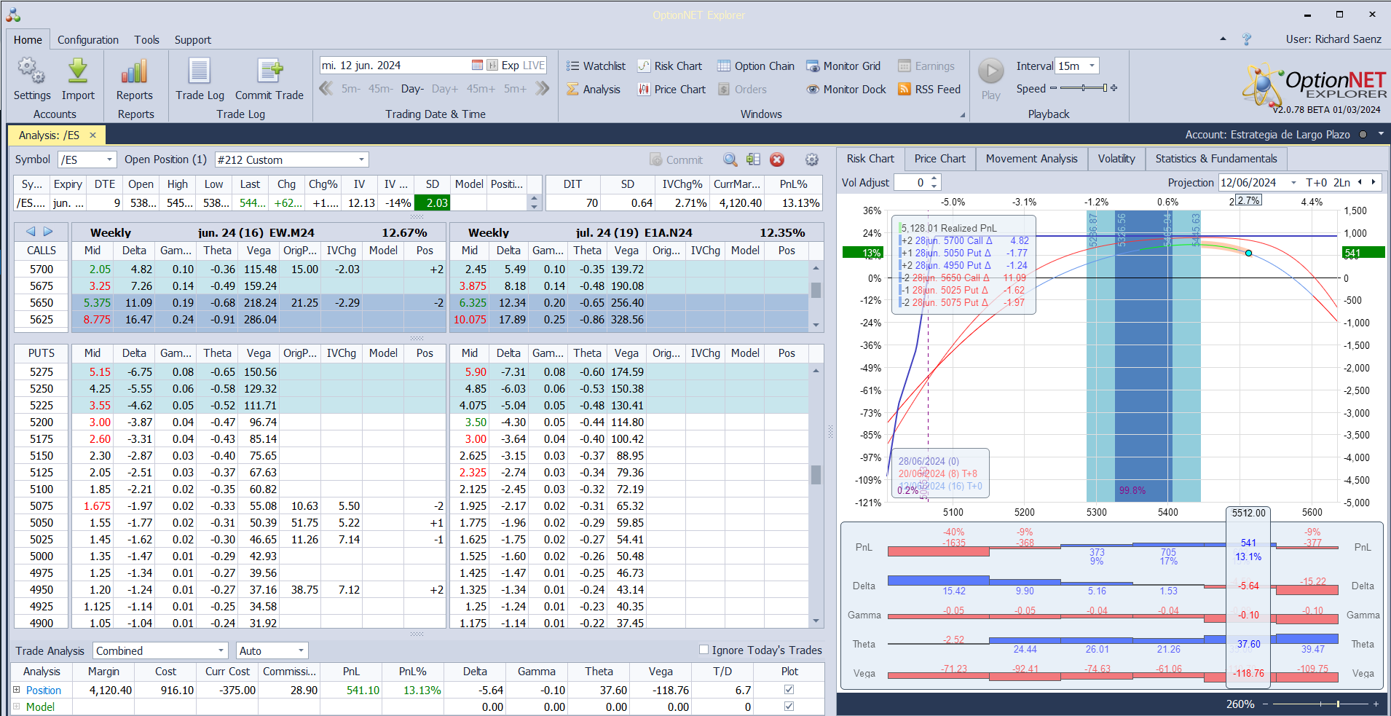
Task: Adjust the playback Speed slider
Action: pos(1084,88)
